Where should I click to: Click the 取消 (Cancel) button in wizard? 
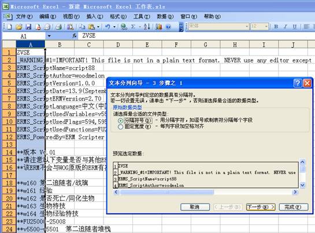point(195,207)
